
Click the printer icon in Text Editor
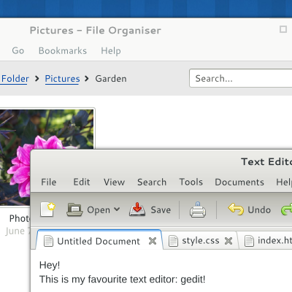[x=198, y=210]
